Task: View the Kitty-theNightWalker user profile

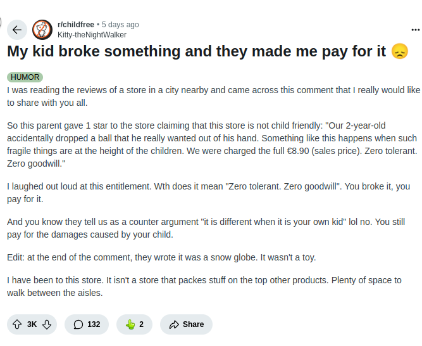Action: (x=92, y=35)
